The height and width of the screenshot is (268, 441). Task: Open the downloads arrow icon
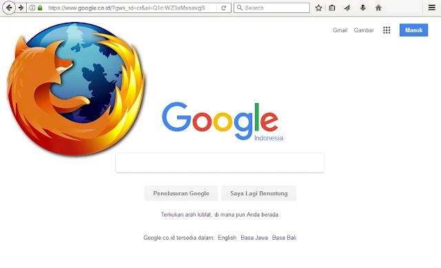(363, 8)
